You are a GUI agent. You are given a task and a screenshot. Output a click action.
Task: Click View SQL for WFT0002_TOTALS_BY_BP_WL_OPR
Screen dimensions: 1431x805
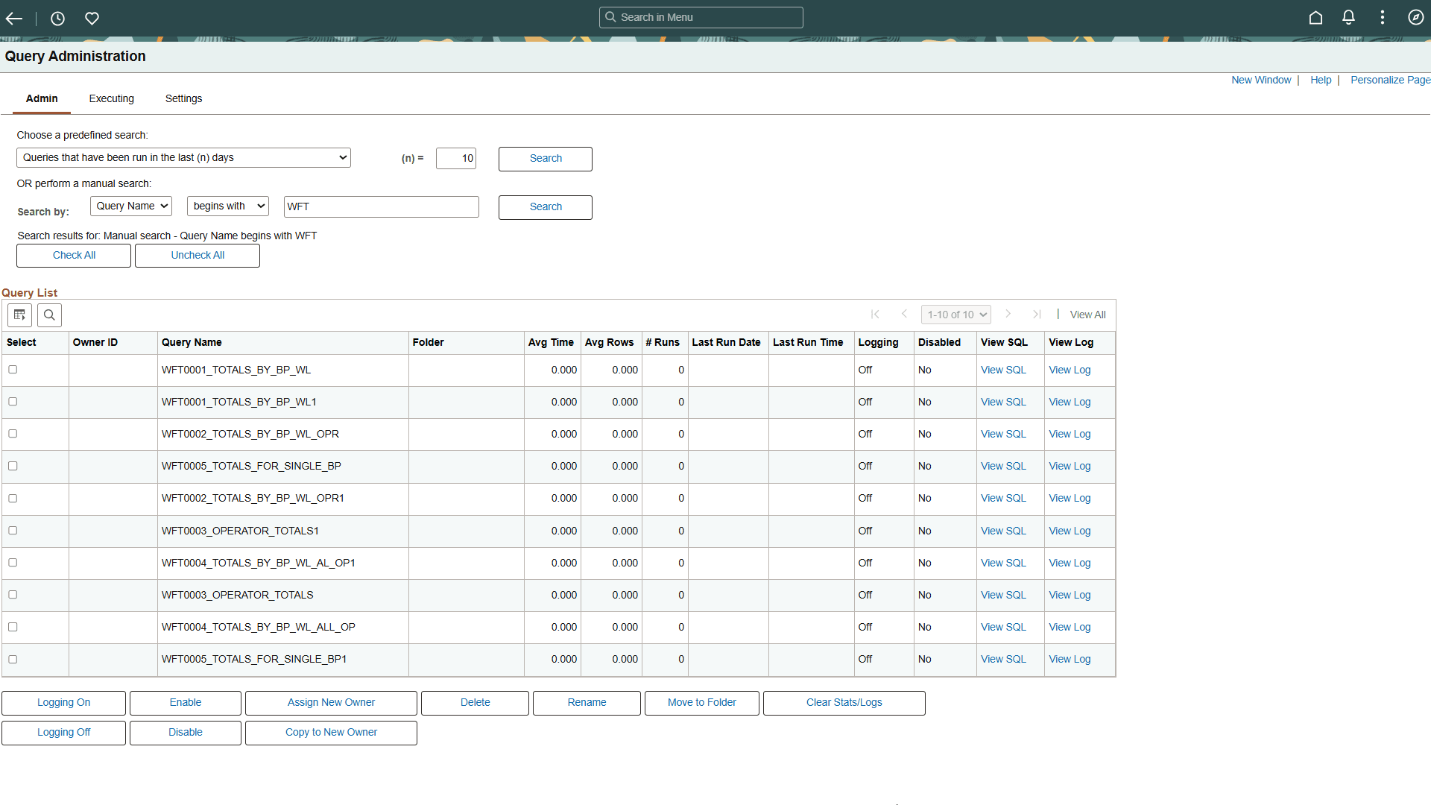(1004, 434)
